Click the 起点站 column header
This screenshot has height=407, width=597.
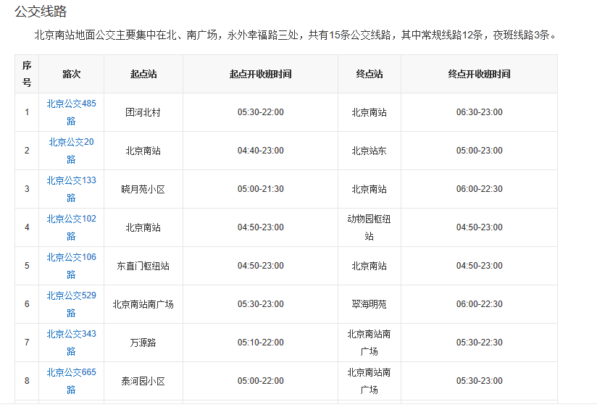(x=143, y=74)
